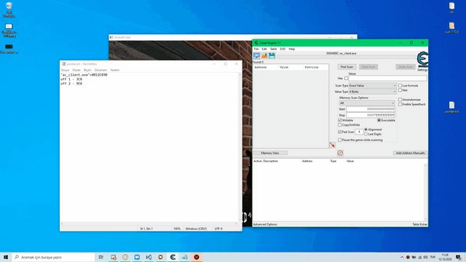This screenshot has height=262, width=466.
Task: Open the process list computer icon
Action: (257, 55)
